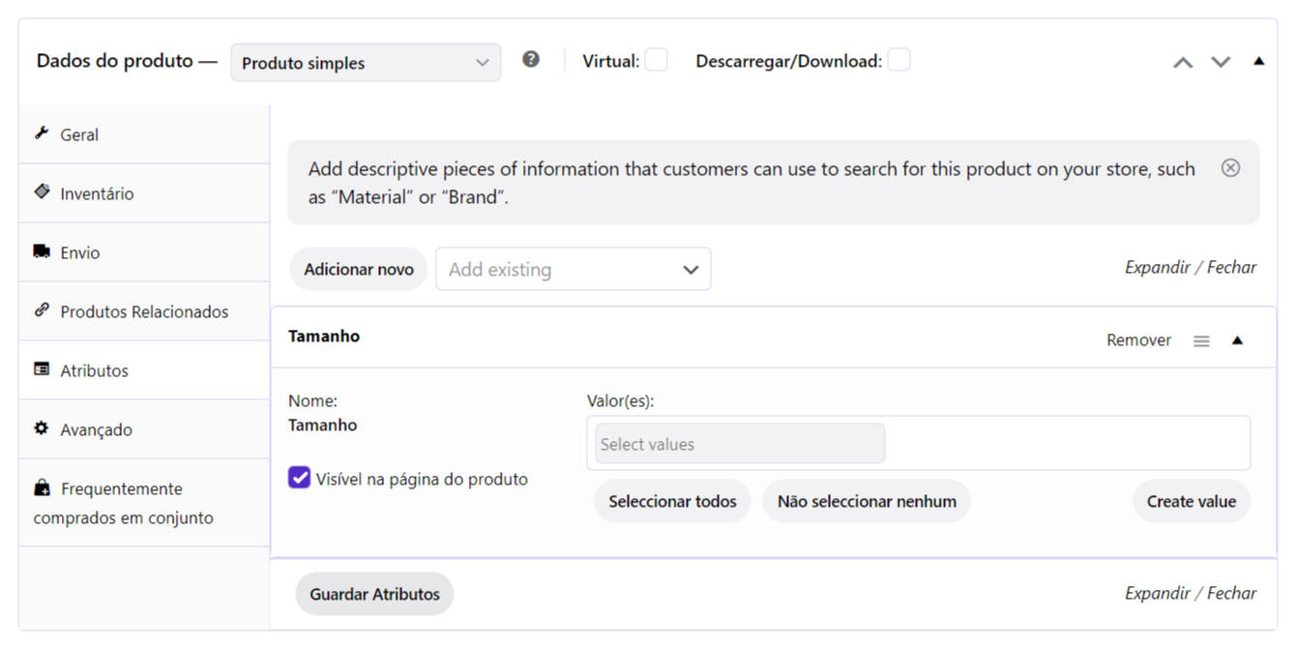The image size is (1295, 647).
Task: Open the Avançado tab
Action: pos(144,429)
